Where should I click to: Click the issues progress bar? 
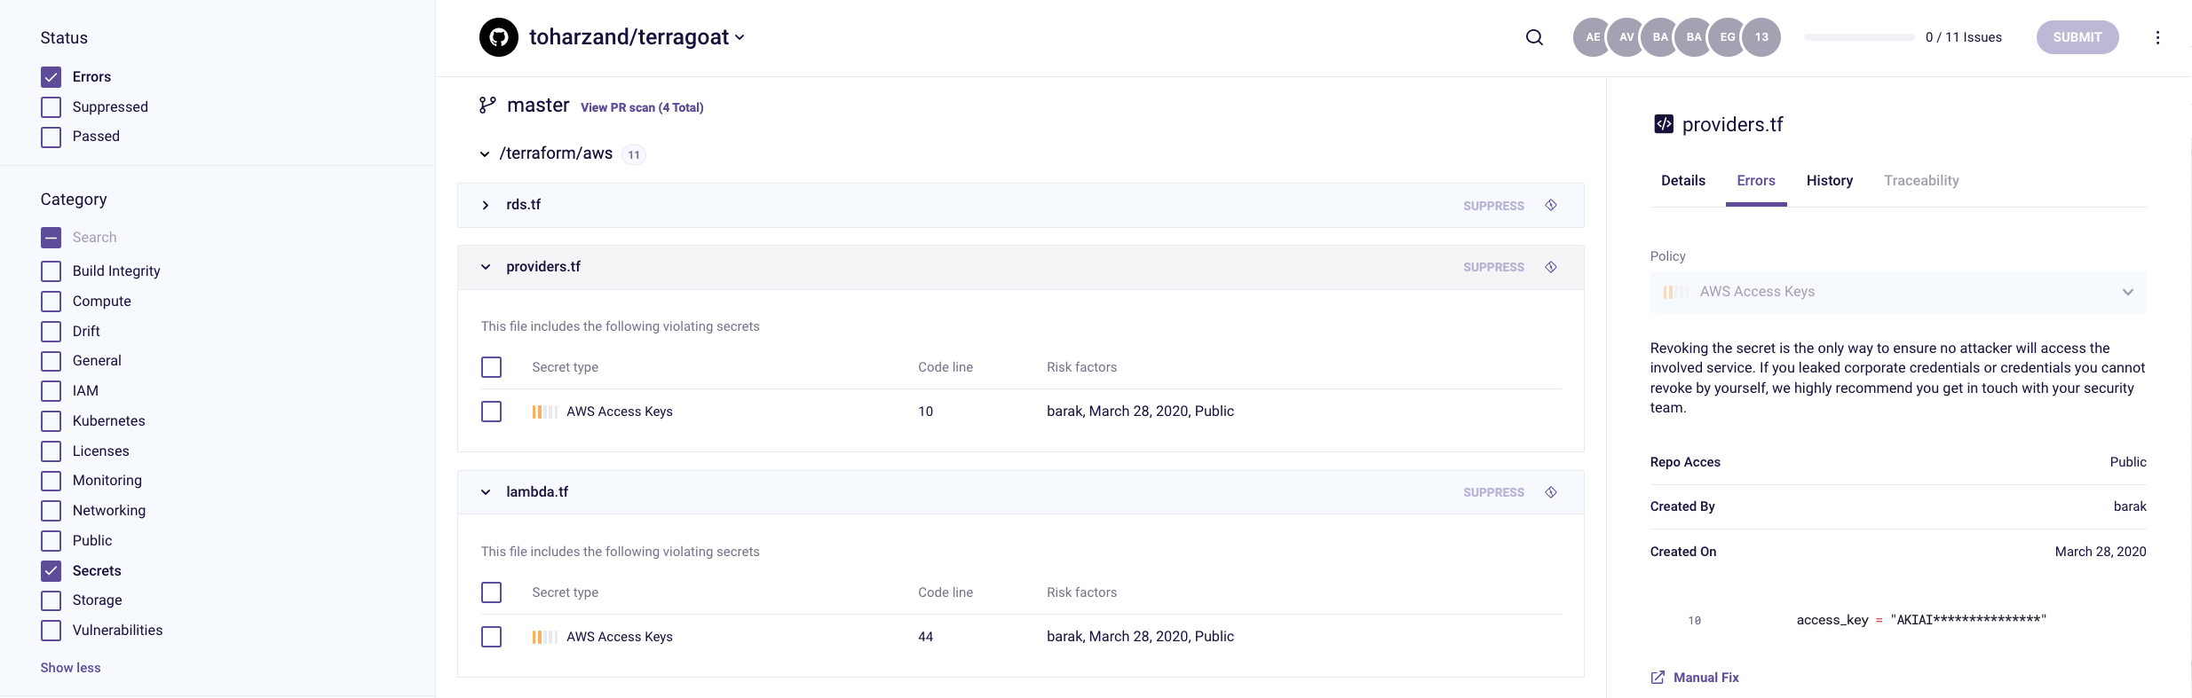pyautogui.click(x=1859, y=37)
